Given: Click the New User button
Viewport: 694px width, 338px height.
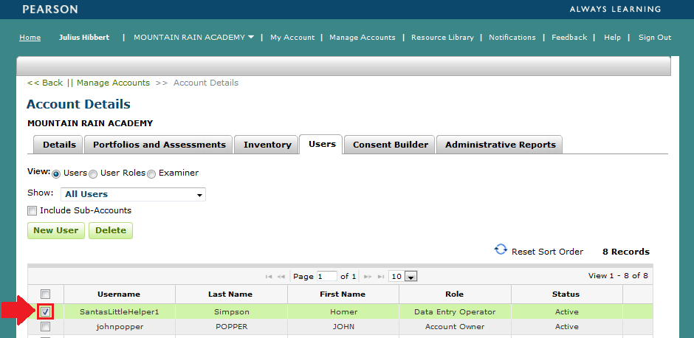Looking at the screenshot, I should [56, 230].
